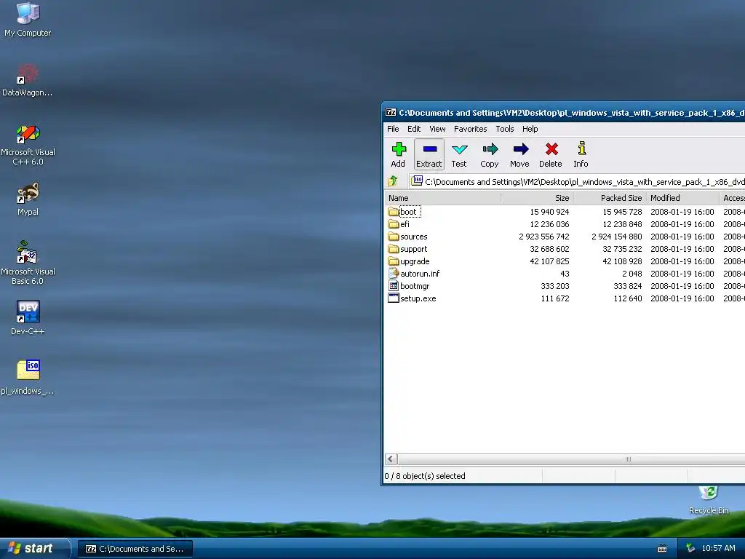Click the horizontal scrollbar thumb
The width and height of the screenshot is (745, 559).
coord(571,459)
